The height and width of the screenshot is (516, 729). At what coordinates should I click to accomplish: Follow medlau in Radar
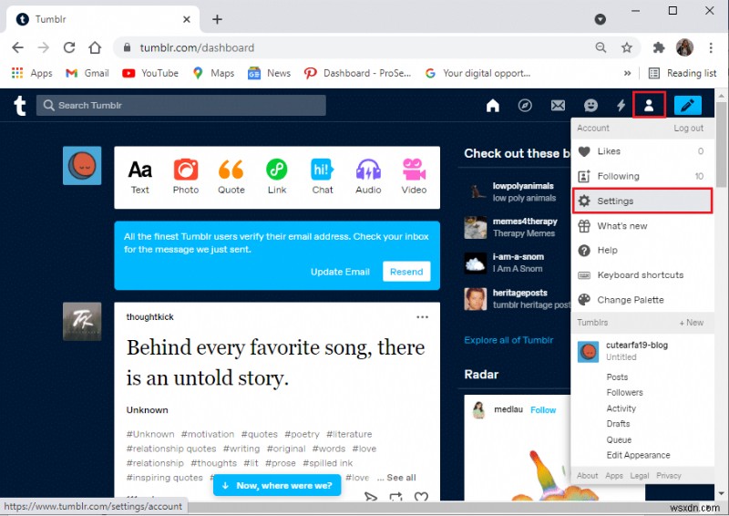(543, 410)
